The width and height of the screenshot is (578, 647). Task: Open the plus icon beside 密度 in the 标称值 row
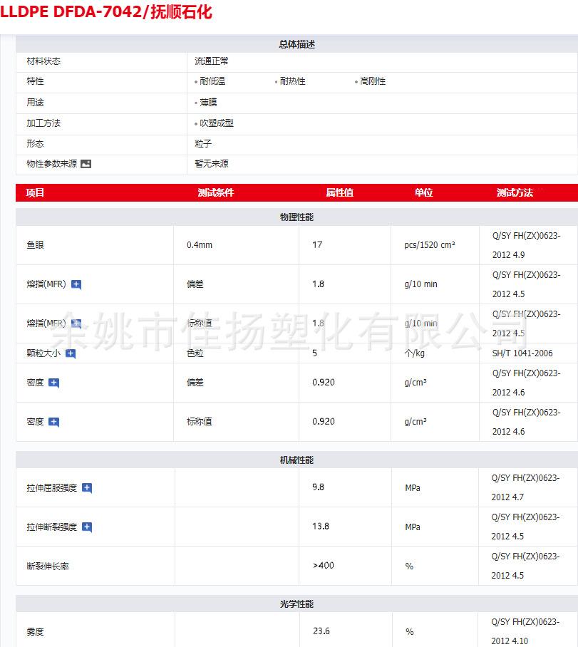coord(53,422)
